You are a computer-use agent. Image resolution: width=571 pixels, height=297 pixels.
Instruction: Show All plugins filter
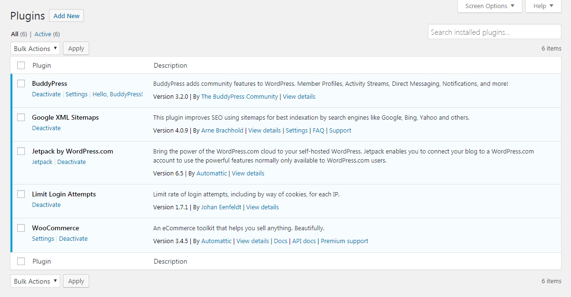(x=15, y=34)
